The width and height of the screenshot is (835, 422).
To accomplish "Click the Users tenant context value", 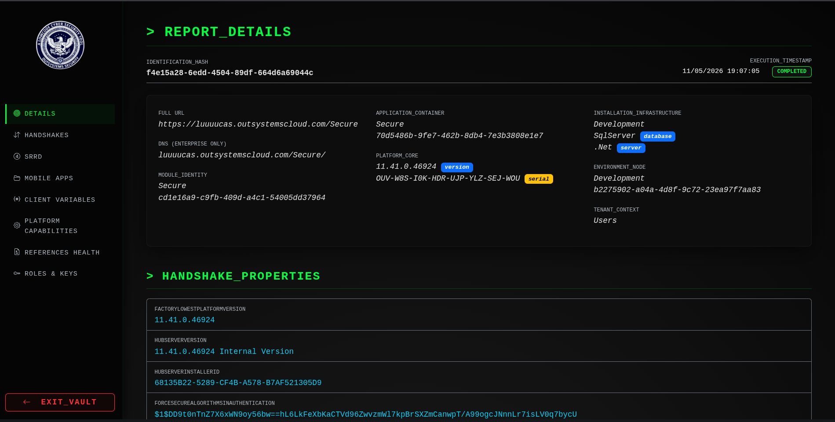I will coord(605,221).
